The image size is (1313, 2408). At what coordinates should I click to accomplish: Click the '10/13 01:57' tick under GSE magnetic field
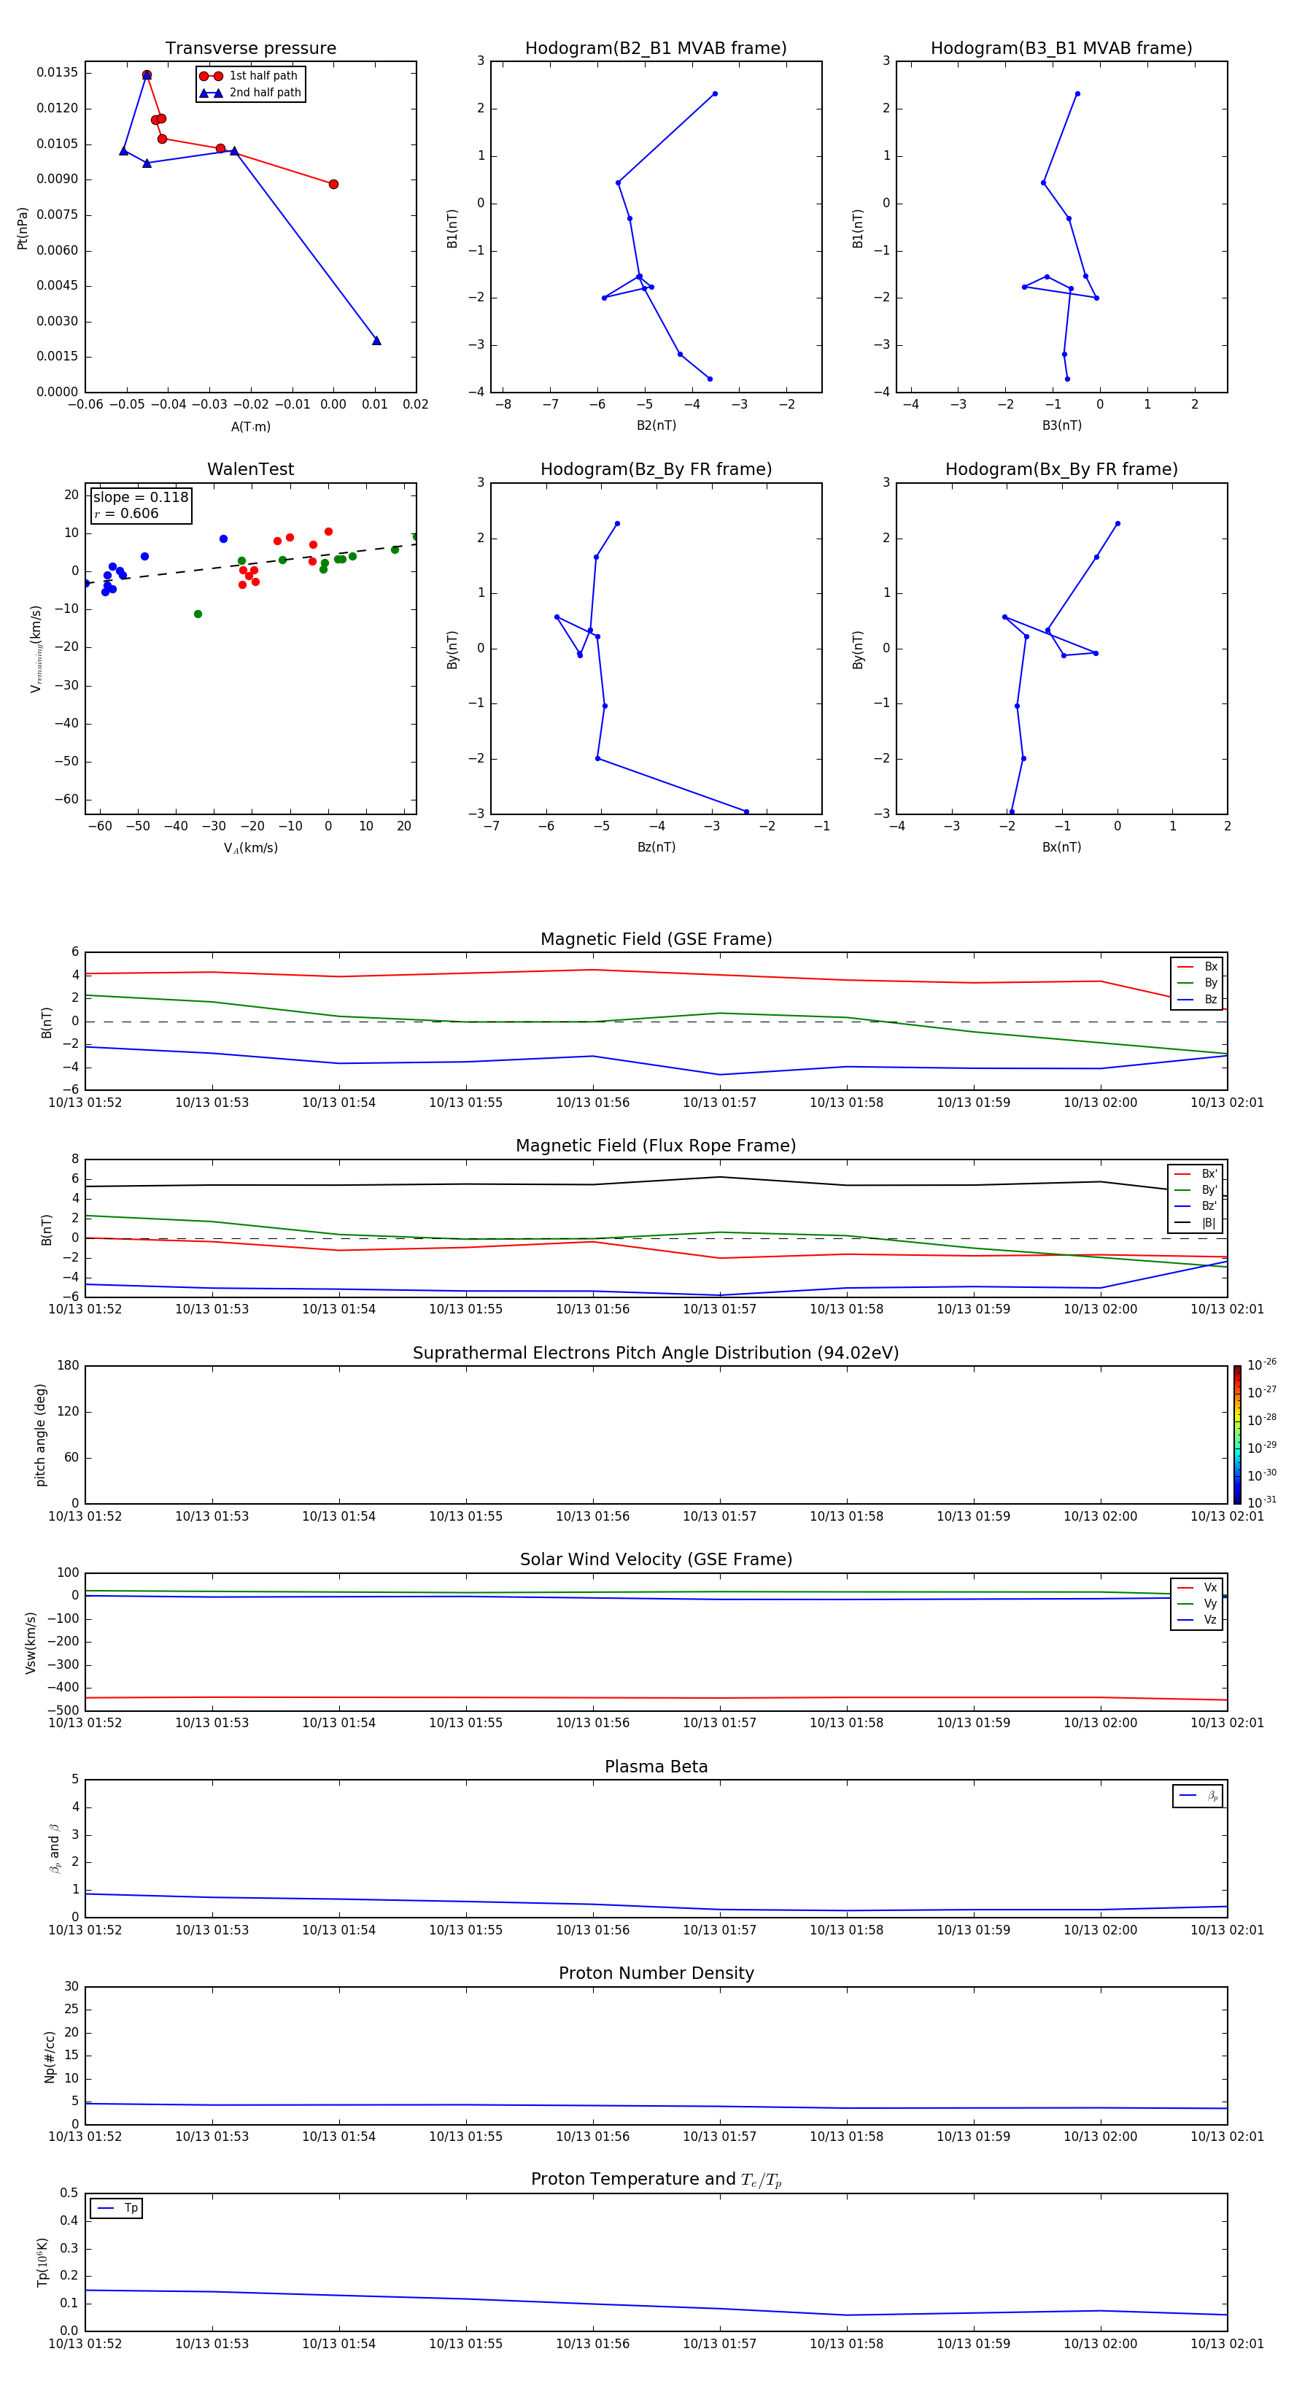pyautogui.click(x=719, y=1103)
